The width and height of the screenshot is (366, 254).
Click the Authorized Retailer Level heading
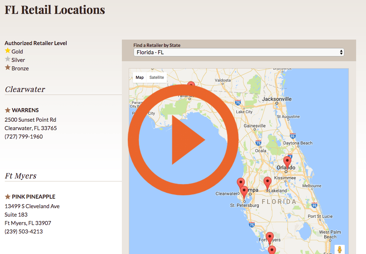coord(36,43)
